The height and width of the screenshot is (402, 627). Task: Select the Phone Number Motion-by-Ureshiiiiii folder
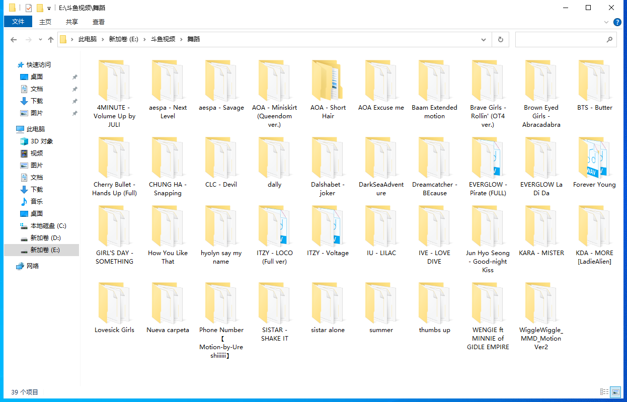coord(221,320)
